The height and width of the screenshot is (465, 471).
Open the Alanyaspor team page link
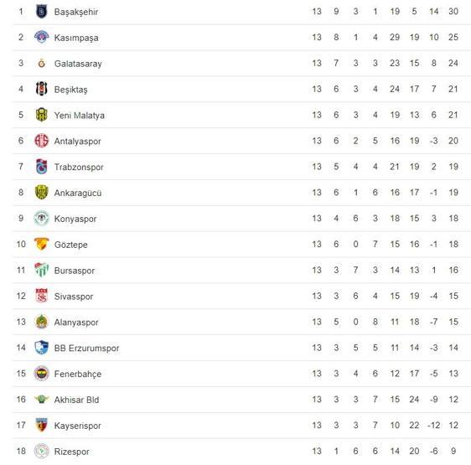[76, 323]
